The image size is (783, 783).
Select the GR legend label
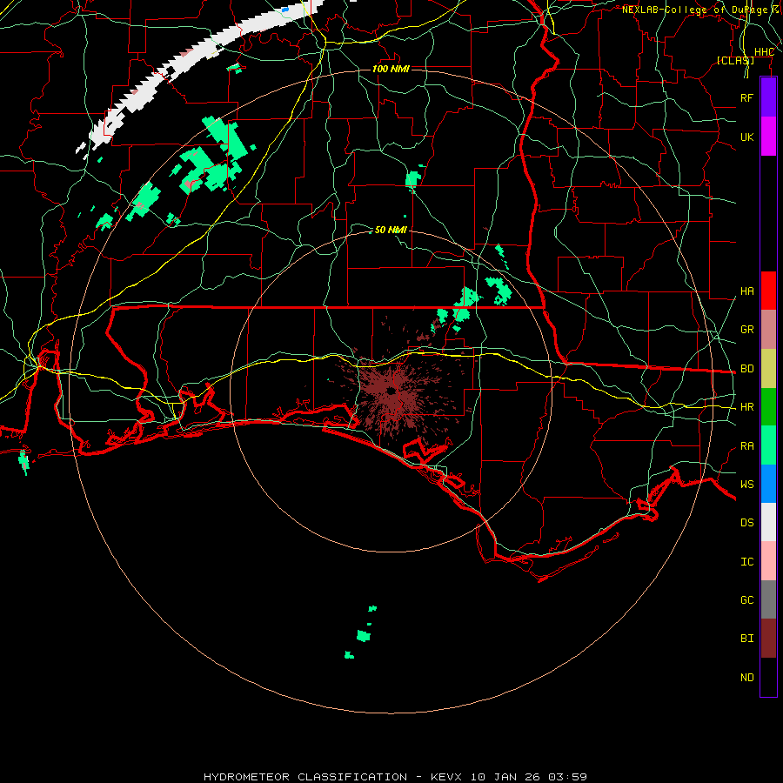click(746, 330)
